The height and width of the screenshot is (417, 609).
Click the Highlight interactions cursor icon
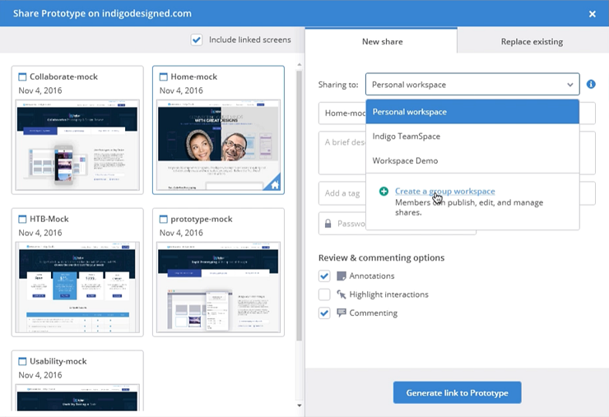click(x=342, y=294)
